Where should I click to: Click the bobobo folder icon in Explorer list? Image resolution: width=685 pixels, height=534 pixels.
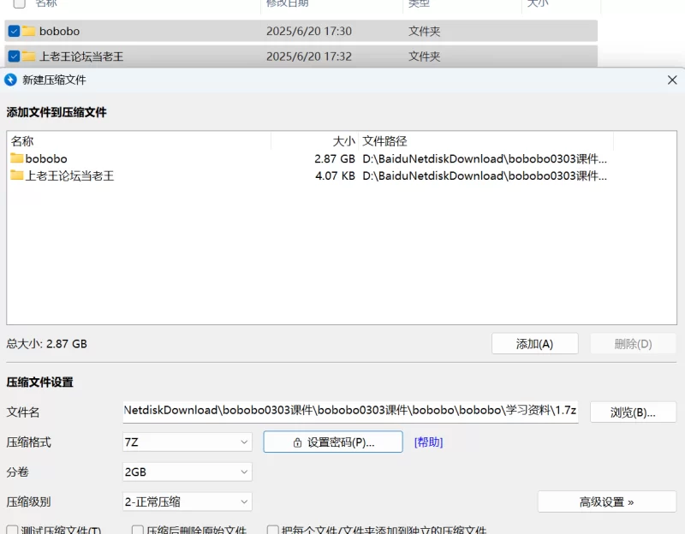(29, 31)
